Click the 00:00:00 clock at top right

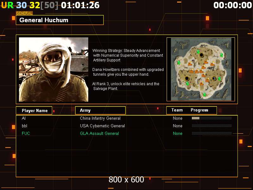[232, 5]
